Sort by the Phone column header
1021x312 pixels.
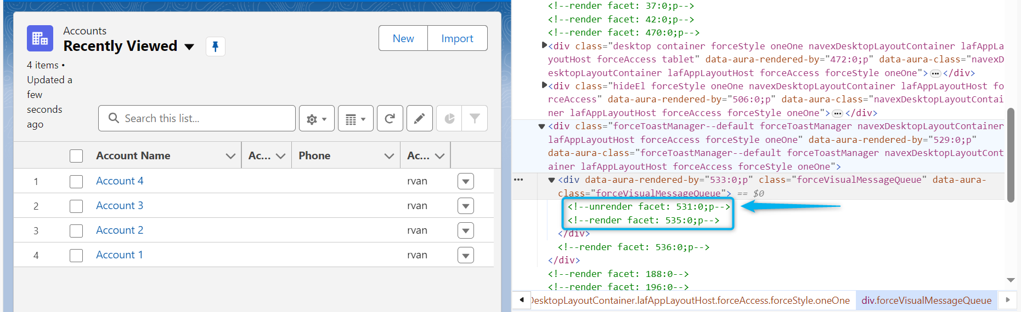tap(314, 156)
